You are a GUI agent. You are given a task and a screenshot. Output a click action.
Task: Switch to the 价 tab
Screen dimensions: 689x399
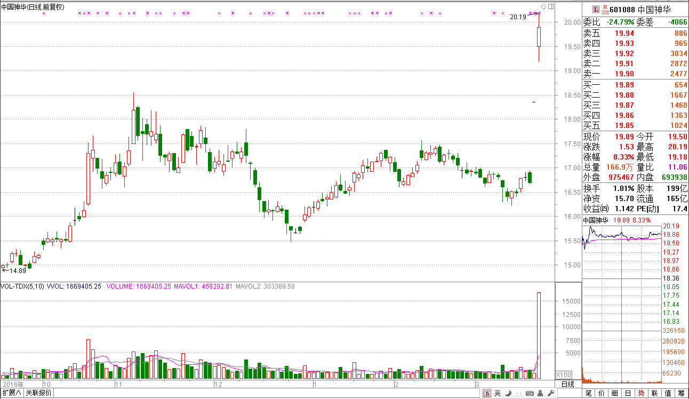pos(602,394)
